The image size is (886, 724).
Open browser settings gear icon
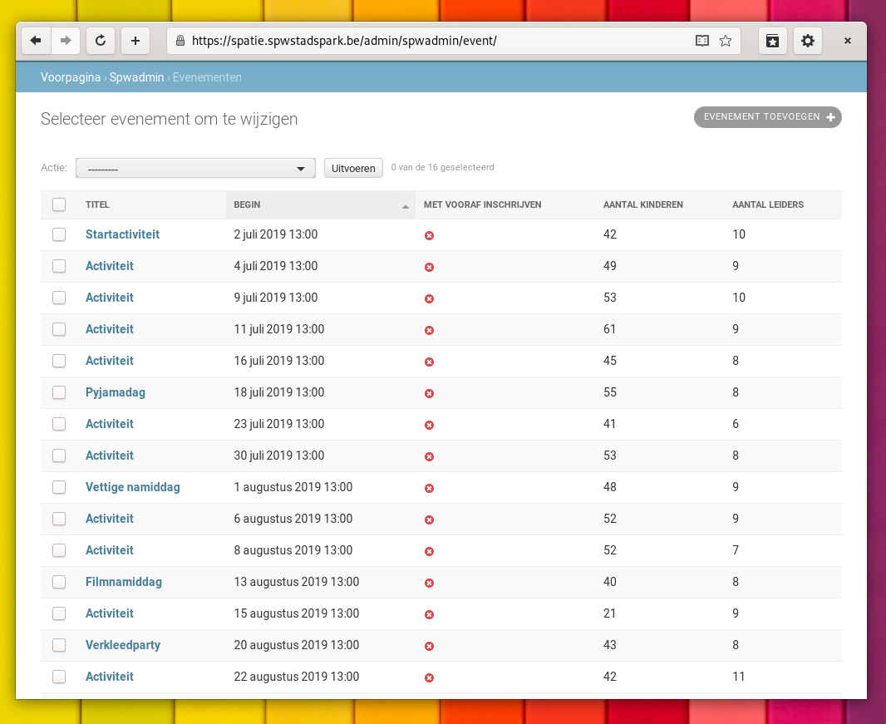coord(807,40)
